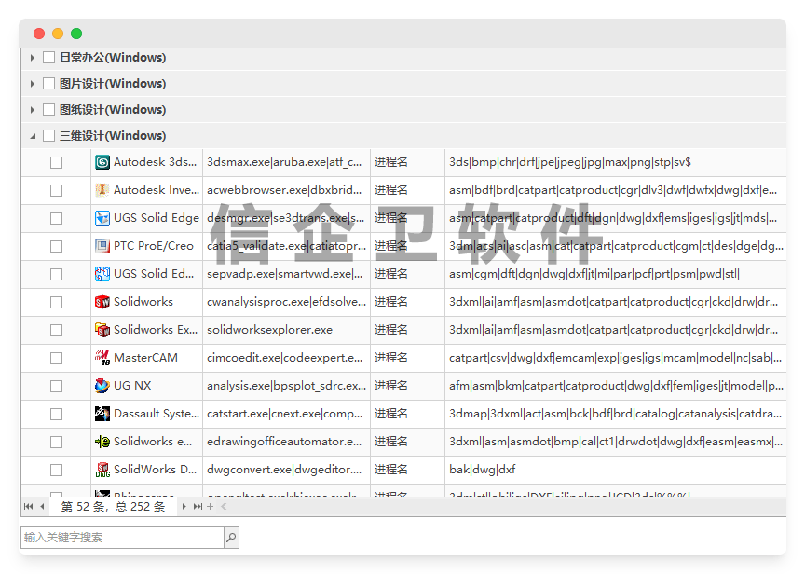Jump to the last record
This screenshot has width=805, height=574.
coord(198,507)
